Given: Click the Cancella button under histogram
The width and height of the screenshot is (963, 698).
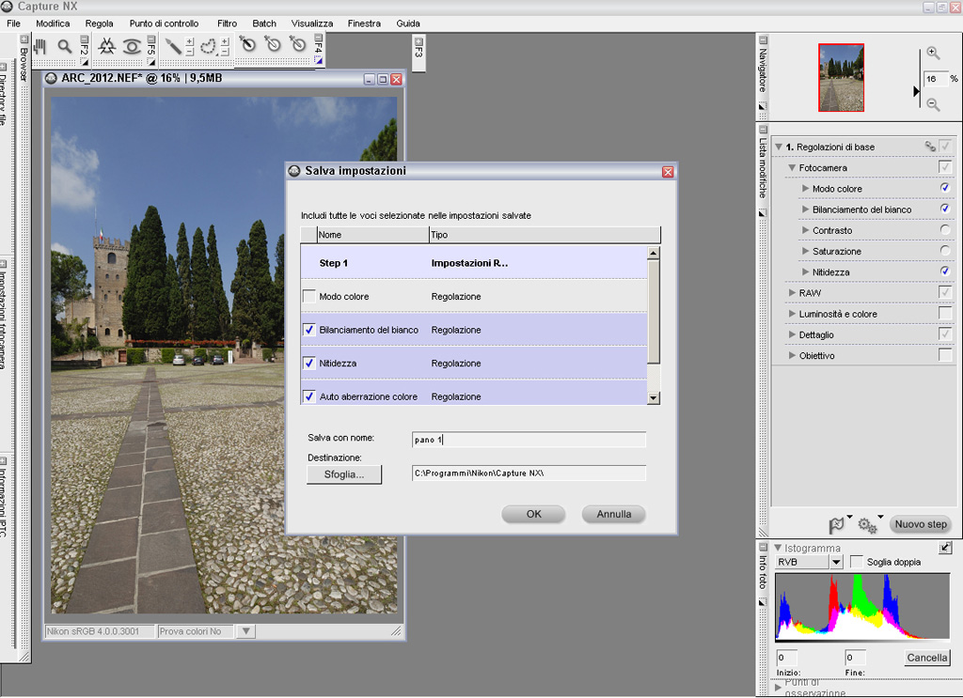Looking at the screenshot, I should 926,658.
